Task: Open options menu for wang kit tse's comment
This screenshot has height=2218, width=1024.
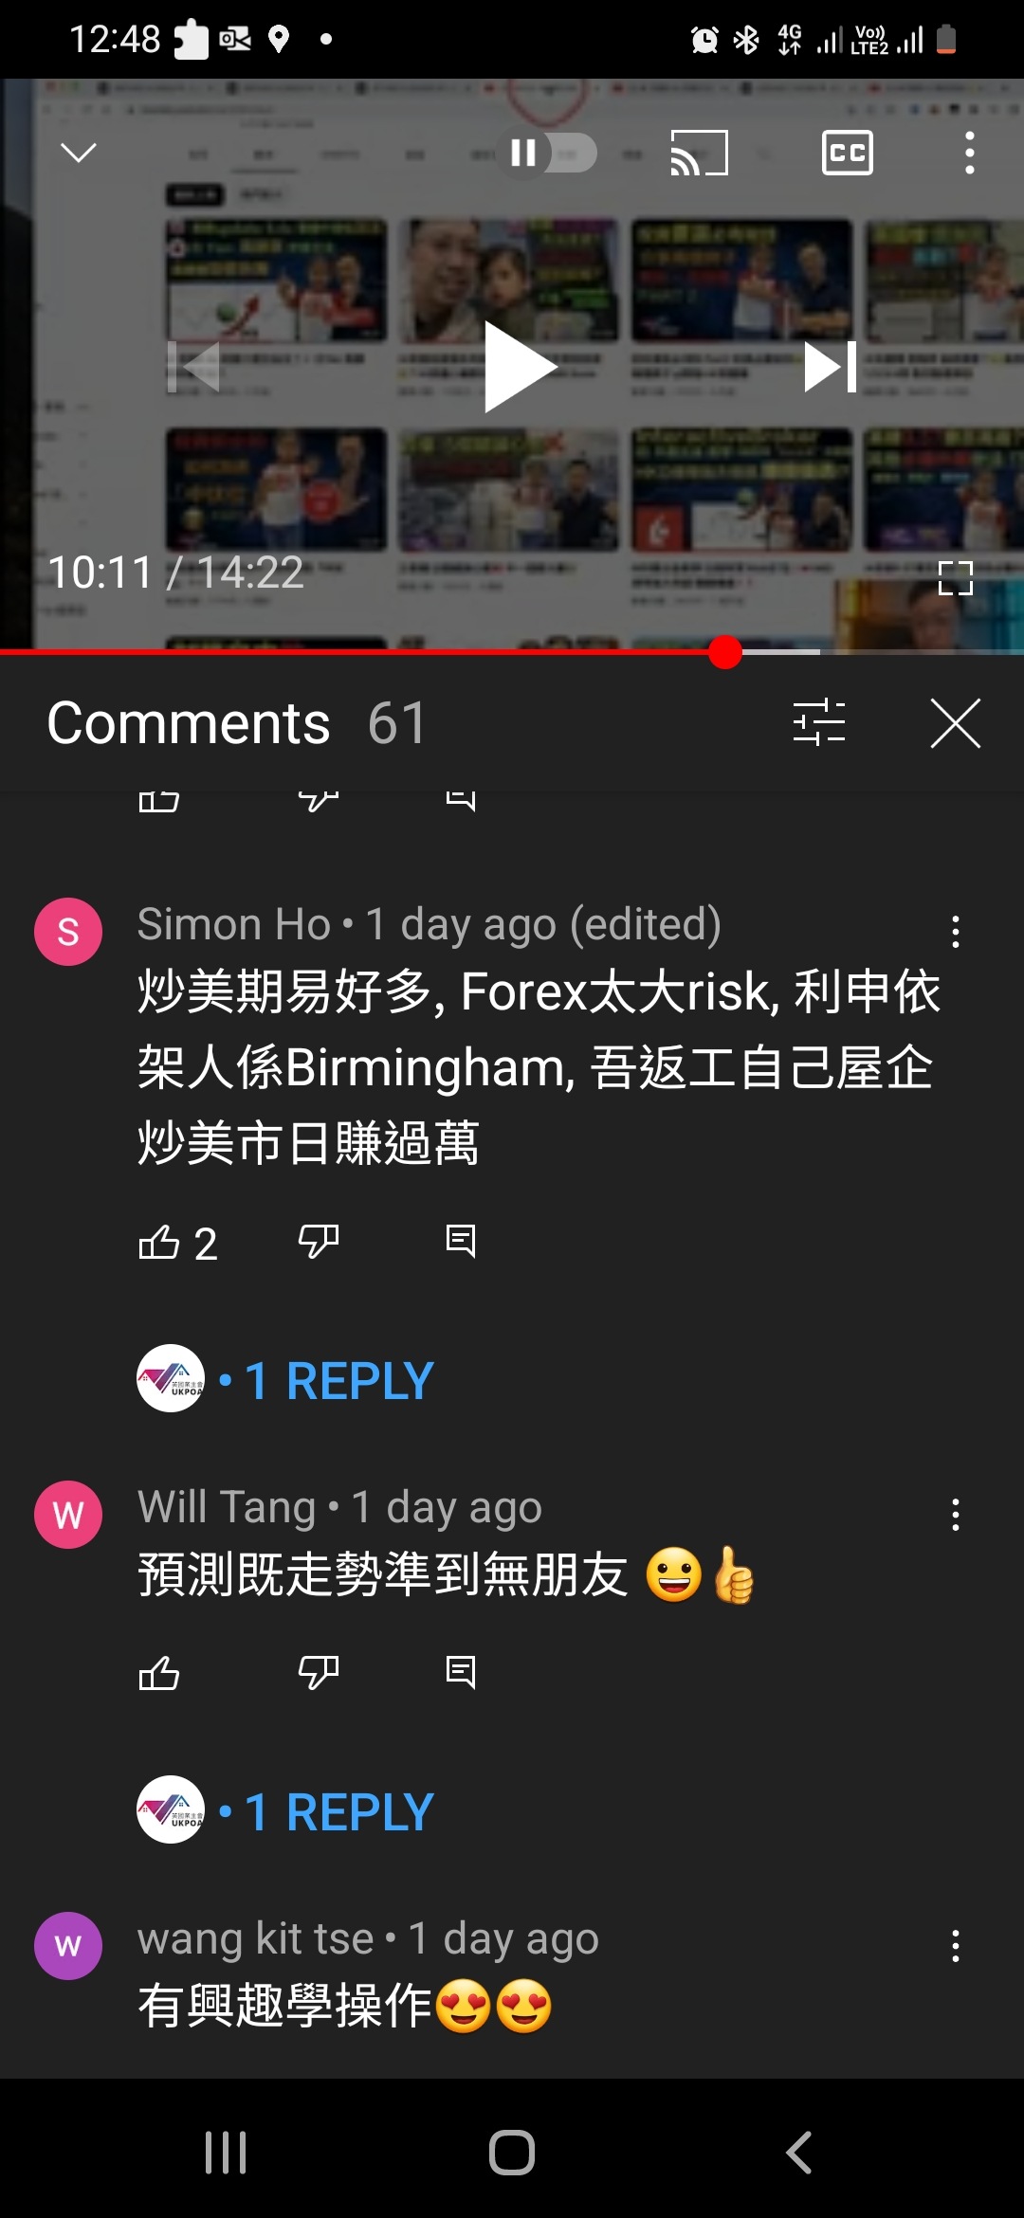Action: (956, 1946)
